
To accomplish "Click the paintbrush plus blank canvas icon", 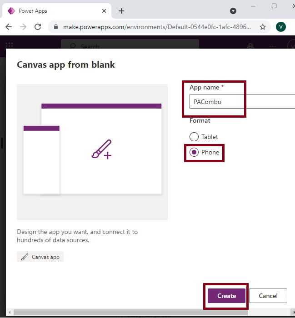I will coord(101,149).
